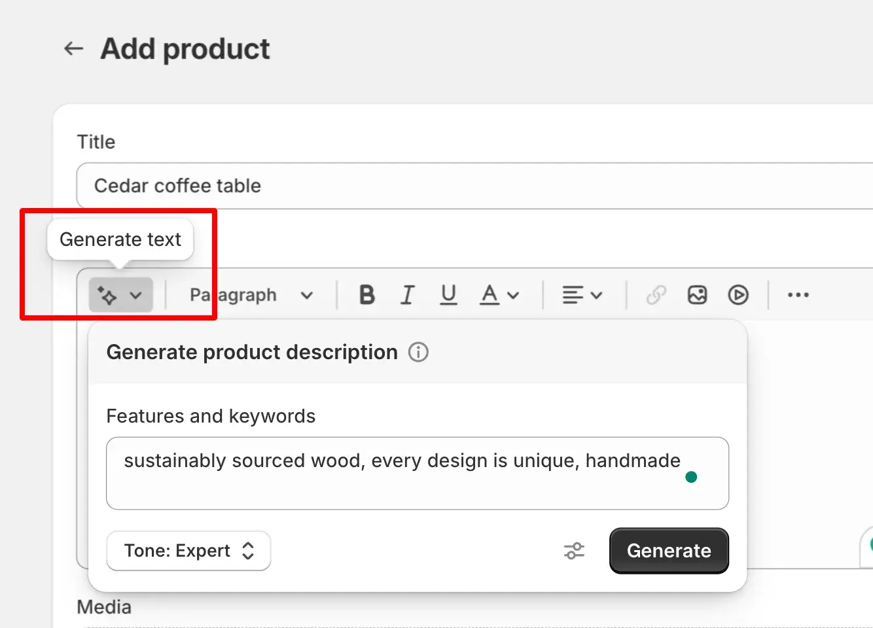Click the insert link icon

pos(656,295)
